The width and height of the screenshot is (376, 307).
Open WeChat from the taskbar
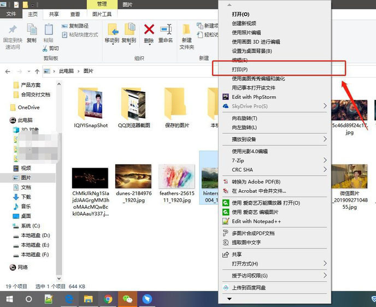[127, 299]
